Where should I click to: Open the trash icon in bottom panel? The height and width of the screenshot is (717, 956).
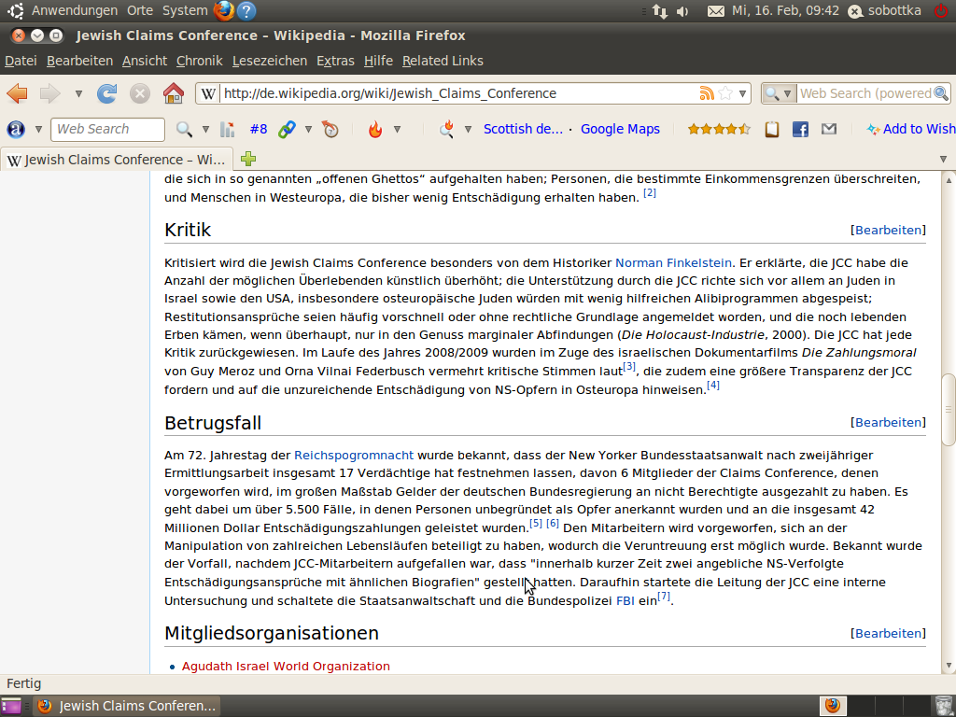point(943,706)
